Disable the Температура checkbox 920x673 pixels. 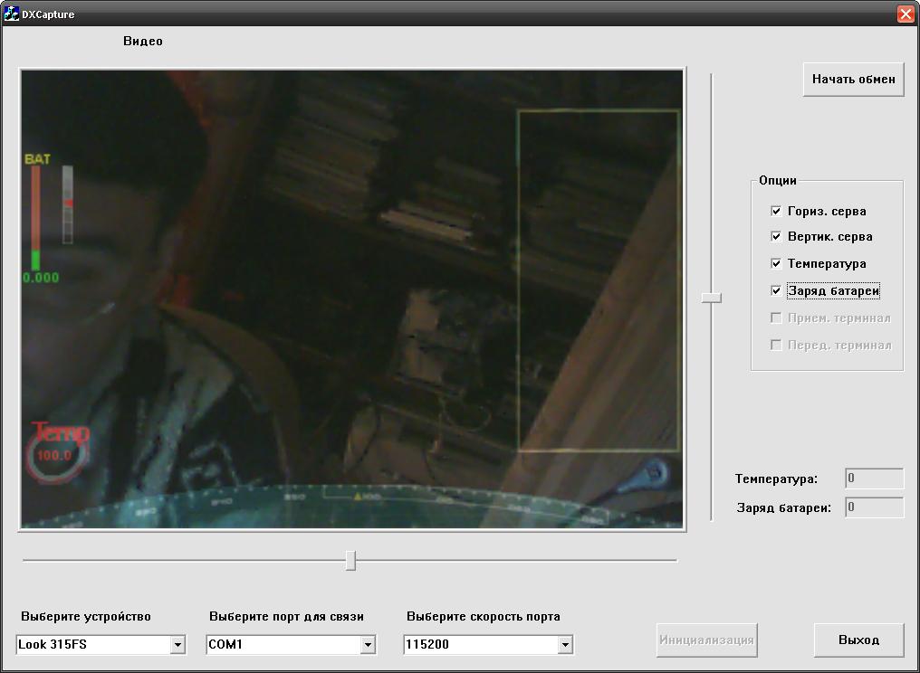coord(776,263)
